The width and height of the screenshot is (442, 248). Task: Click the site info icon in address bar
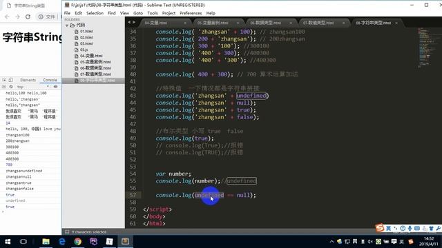point(41,17)
